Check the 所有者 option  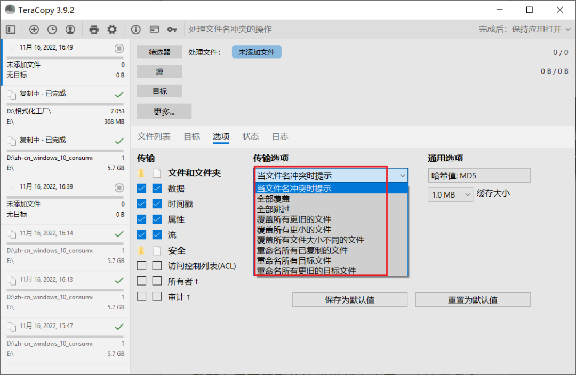pos(141,281)
